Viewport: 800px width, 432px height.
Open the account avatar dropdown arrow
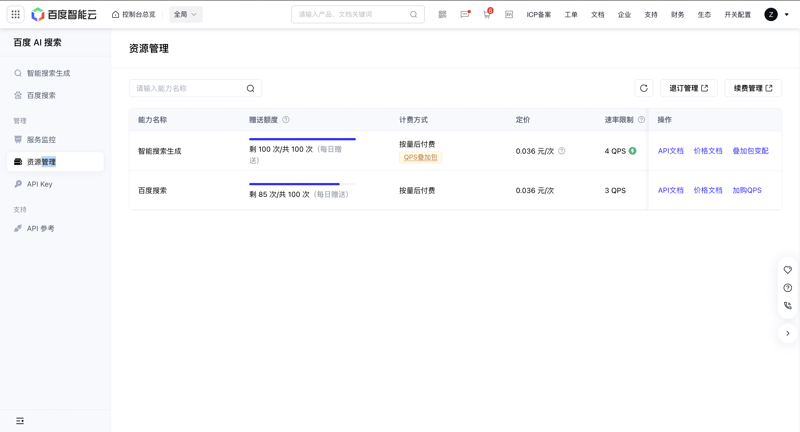coord(786,14)
